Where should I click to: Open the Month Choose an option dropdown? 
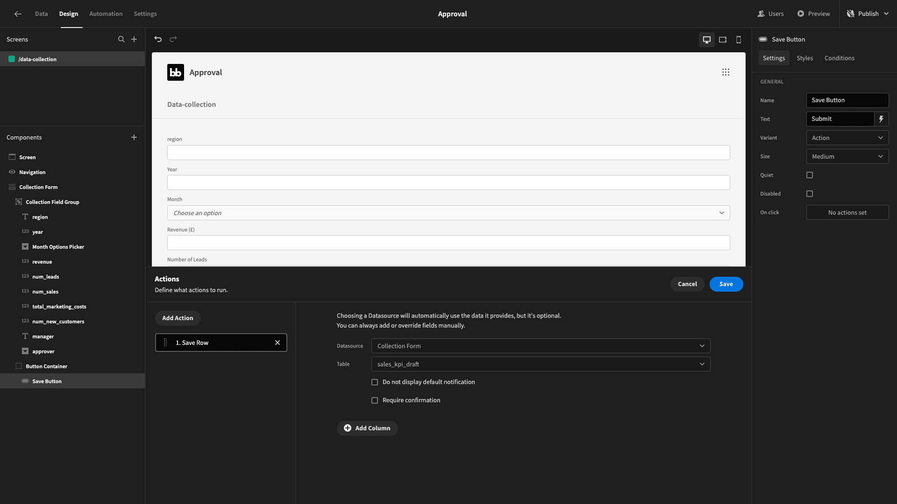pyautogui.click(x=448, y=213)
